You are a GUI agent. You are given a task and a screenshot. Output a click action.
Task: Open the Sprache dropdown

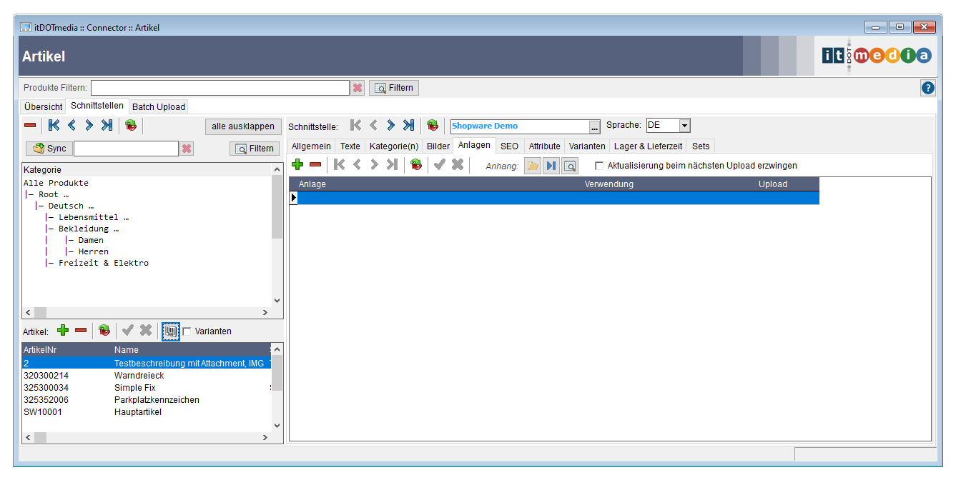coord(684,126)
